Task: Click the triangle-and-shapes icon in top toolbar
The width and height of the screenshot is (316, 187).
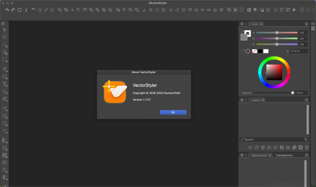Action: 249,10
